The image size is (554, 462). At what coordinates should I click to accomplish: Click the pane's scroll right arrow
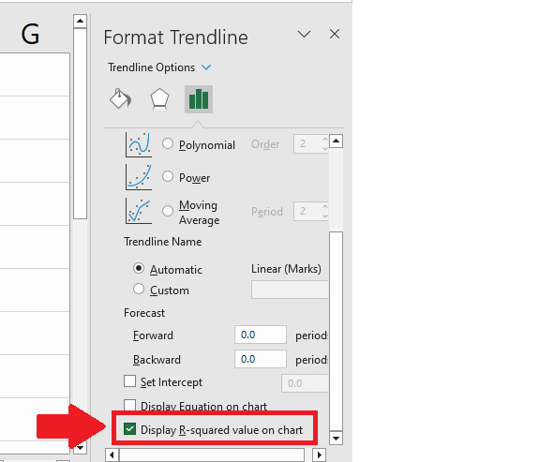320,455
